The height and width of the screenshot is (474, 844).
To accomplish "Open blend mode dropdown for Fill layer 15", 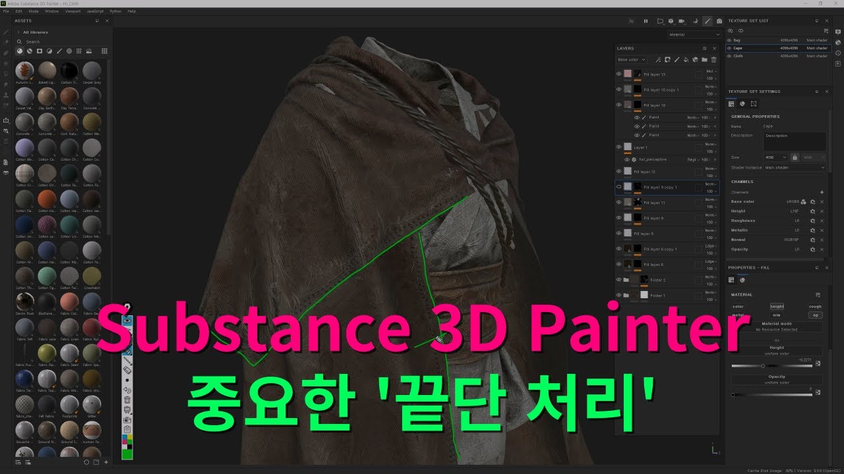I will pos(711,70).
